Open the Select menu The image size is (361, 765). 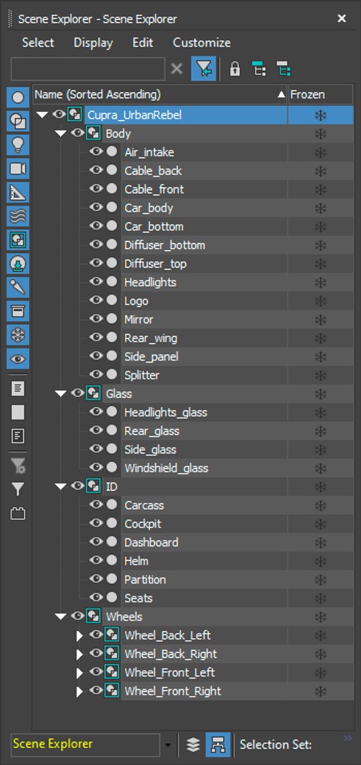coord(38,42)
